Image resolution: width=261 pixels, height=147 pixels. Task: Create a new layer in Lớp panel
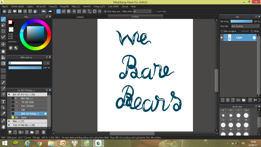coord(223,100)
